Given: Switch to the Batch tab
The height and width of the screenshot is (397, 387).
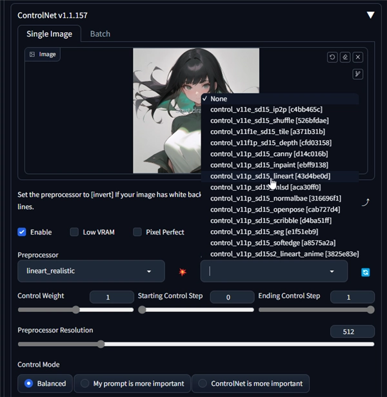Looking at the screenshot, I should click(x=100, y=34).
